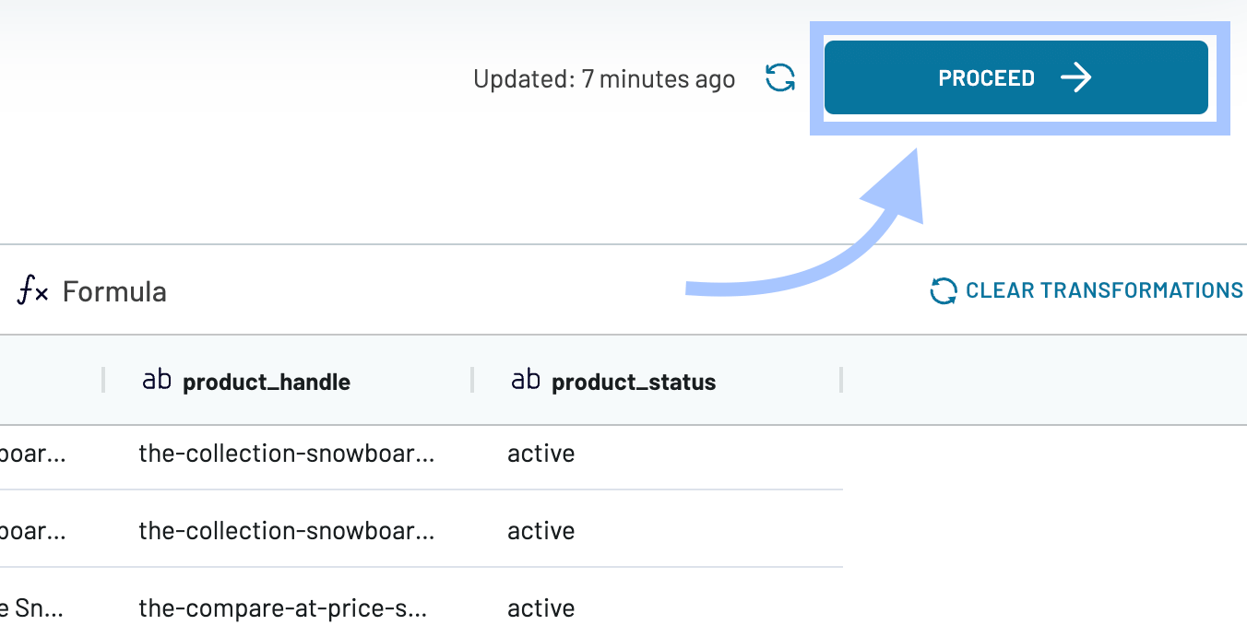Select the product_handle column header
Screen dimensions: 1247x625
(267, 382)
